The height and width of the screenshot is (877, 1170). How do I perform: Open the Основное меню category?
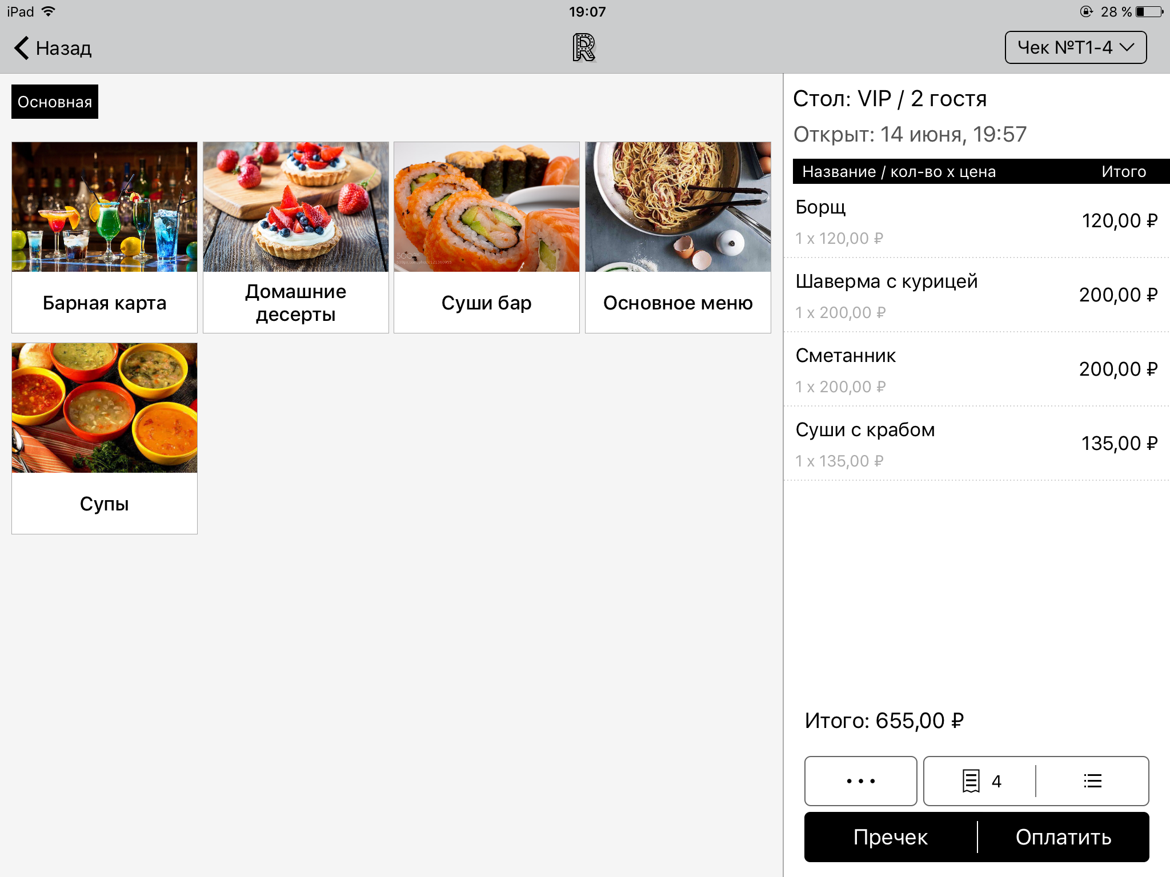point(678,237)
